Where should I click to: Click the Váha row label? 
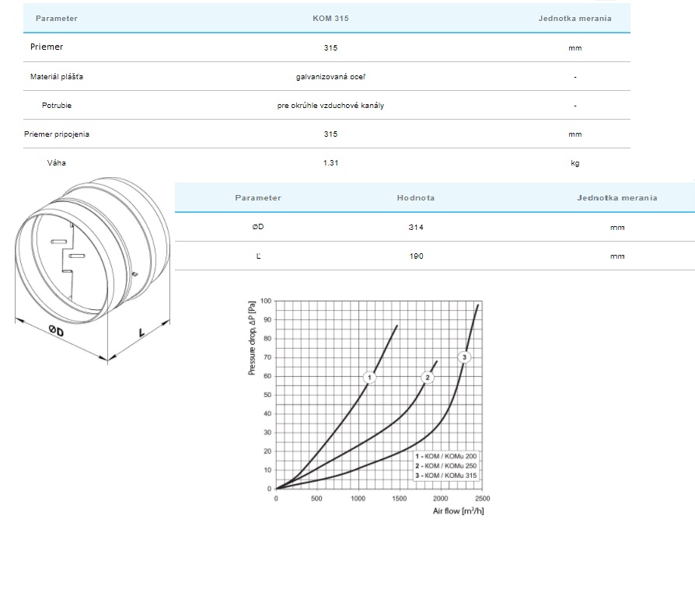click(57, 163)
